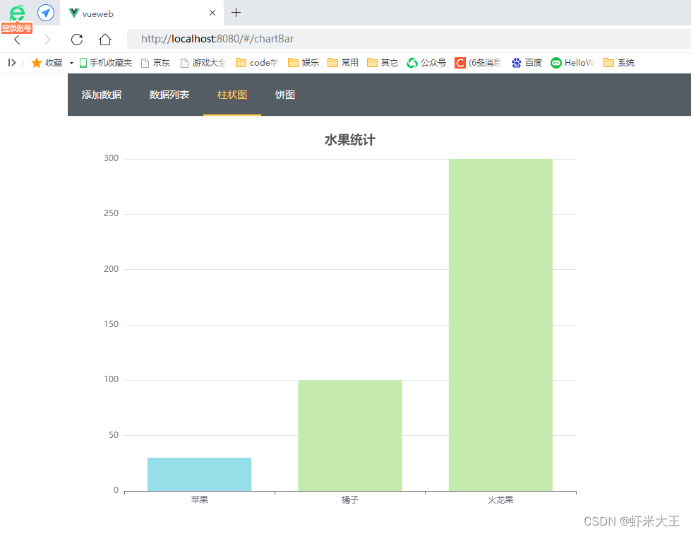
Task: Click the back navigation arrow
Action: (x=16, y=40)
